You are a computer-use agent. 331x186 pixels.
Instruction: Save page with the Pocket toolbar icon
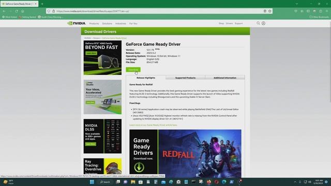(x=296, y=11)
